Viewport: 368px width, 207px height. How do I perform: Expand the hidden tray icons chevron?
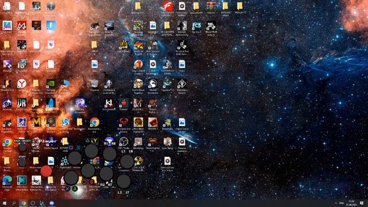pos(336,203)
